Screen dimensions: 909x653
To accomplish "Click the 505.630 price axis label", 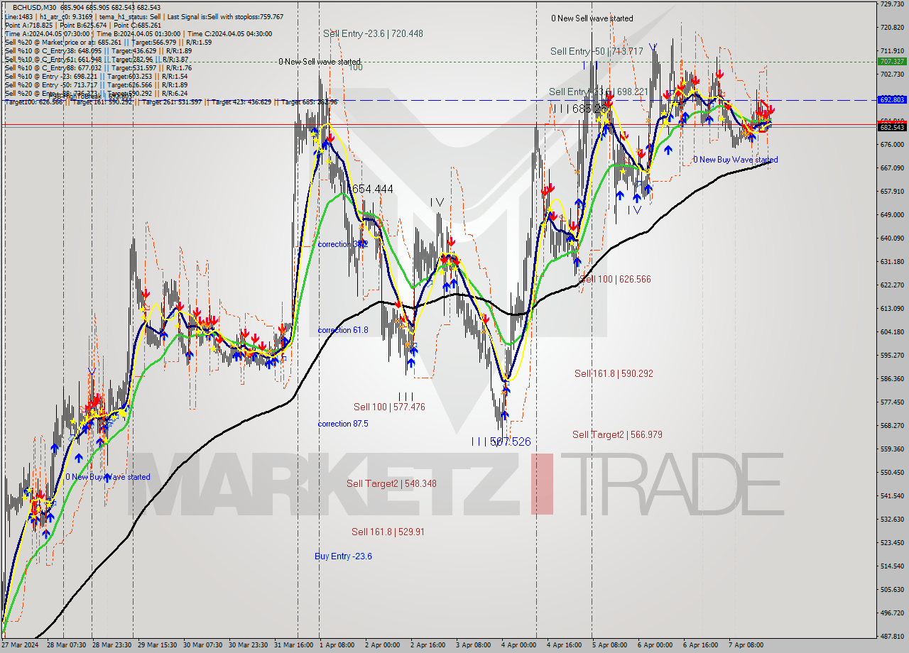I will click(892, 589).
